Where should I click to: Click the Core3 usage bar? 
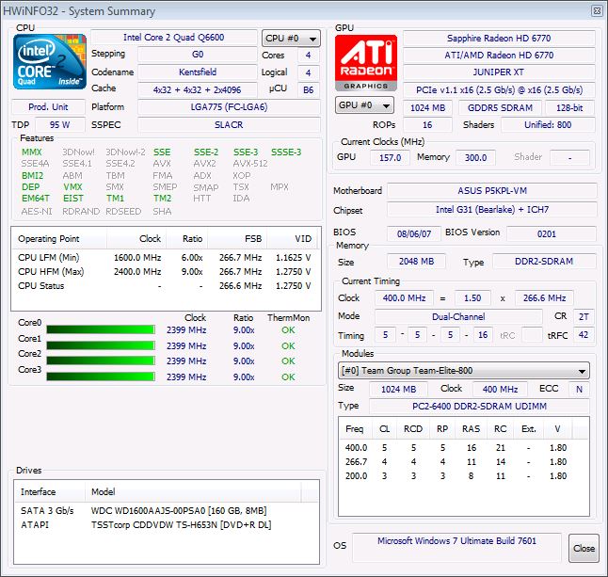[101, 377]
